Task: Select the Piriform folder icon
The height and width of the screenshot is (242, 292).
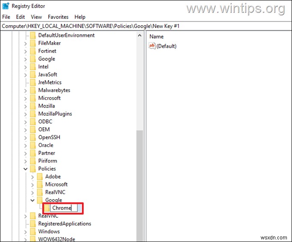Action: click(33, 161)
